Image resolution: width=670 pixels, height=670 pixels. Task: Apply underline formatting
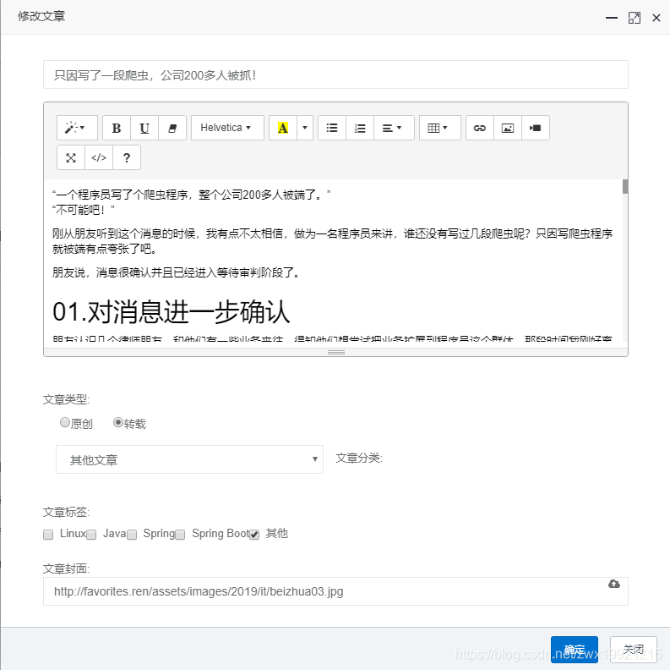[144, 128]
